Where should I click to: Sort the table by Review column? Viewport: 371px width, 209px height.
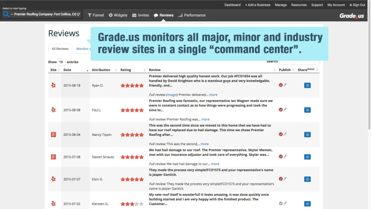click(212, 70)
